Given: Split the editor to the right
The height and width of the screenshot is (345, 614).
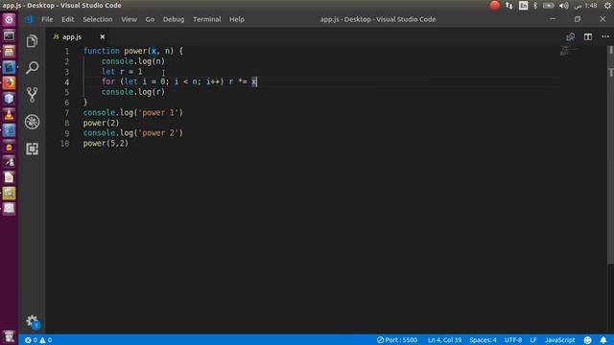Looking at the screenshot, I should (588, 36).
